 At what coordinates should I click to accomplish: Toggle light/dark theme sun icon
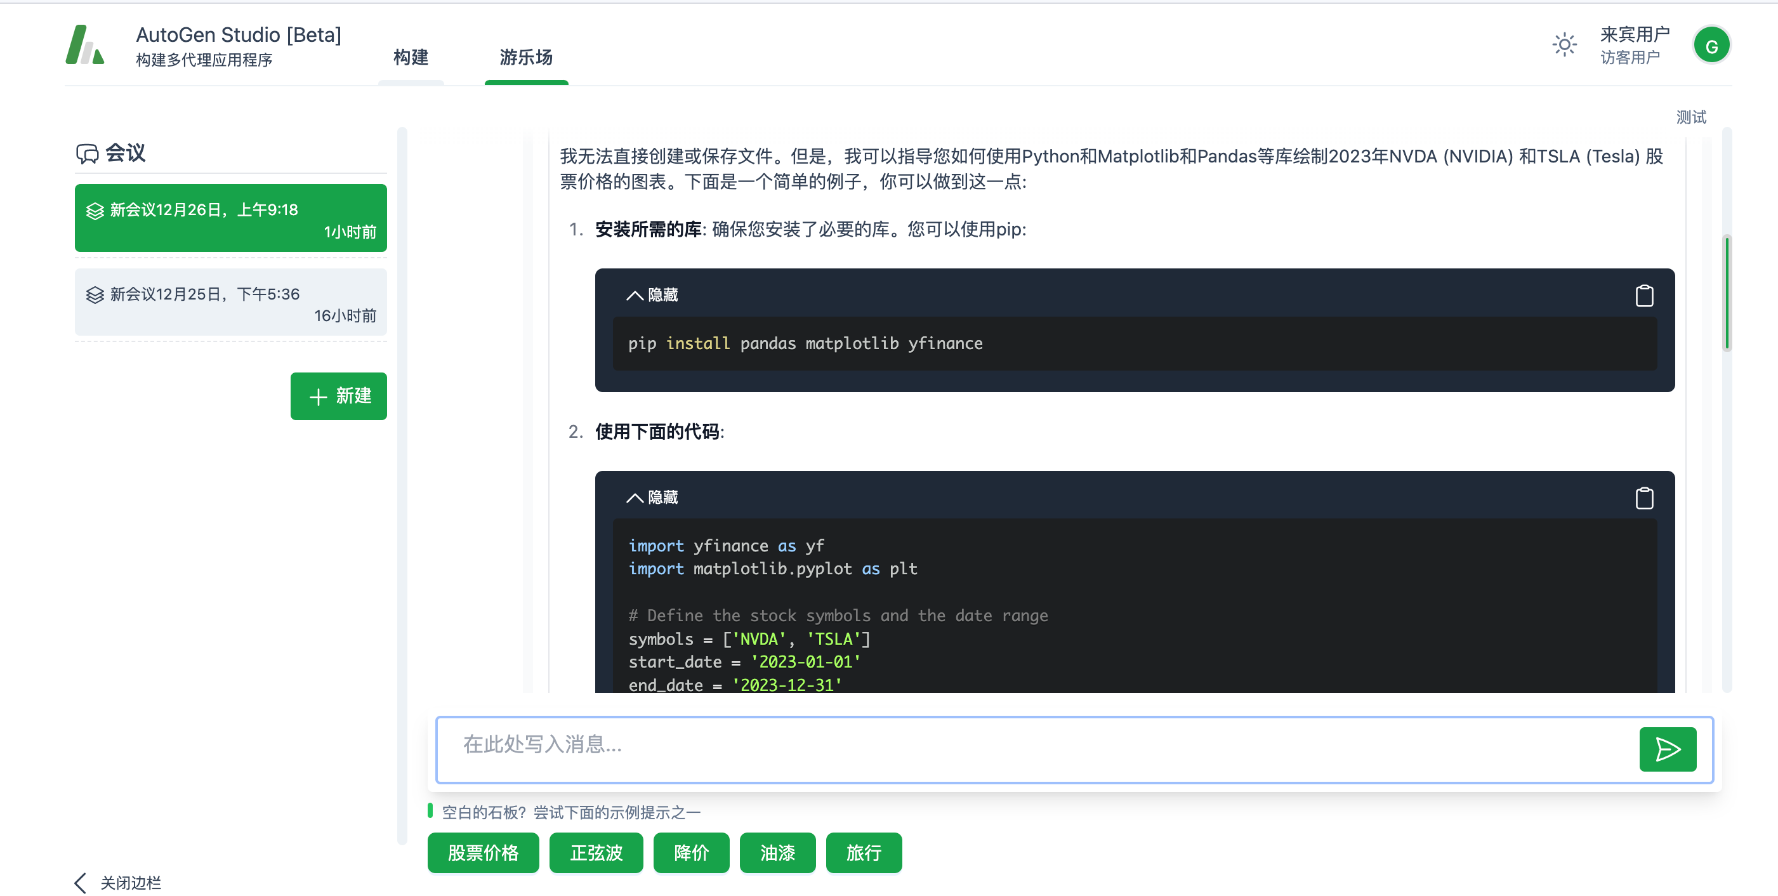1564,45
